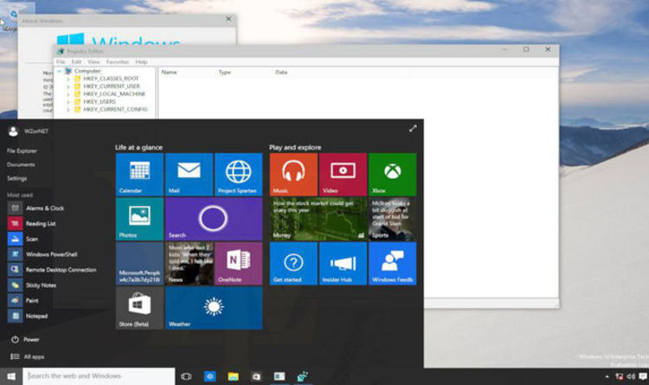Collapse the Computer tree node
The width and height of the screenshot is (649, 385).
click(x=60, y=71)
